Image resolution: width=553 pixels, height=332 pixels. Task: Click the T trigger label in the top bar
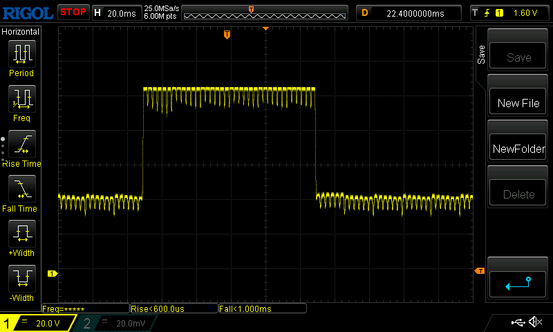click(x=475, y=13)
